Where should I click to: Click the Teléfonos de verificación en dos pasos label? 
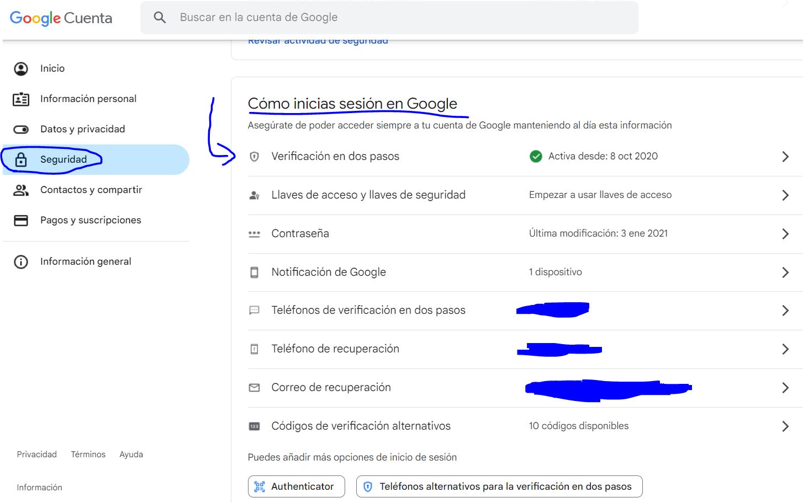point(368,311)
